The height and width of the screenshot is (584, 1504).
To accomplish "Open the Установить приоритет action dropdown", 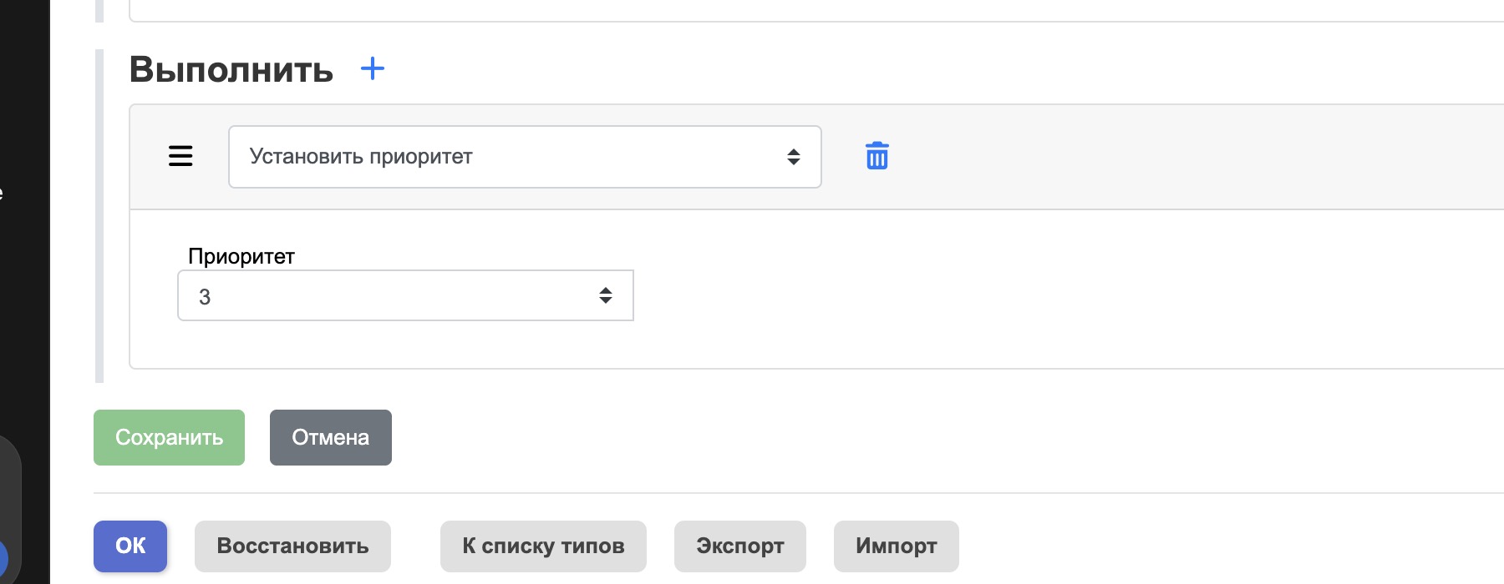I will pyautogui.click(x=525, y=157).
